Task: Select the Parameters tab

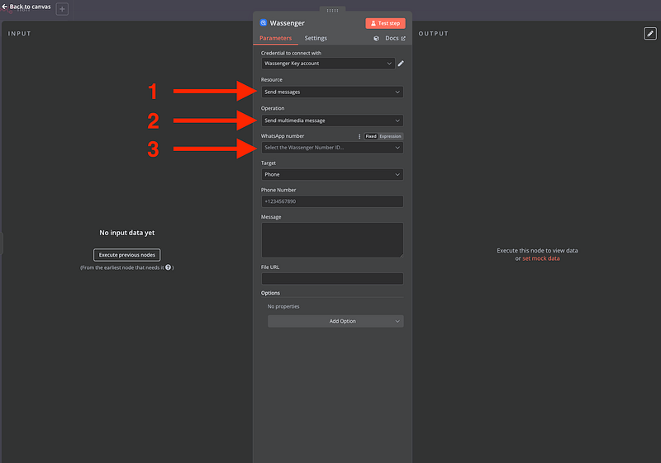Action: tap(275, 39)
